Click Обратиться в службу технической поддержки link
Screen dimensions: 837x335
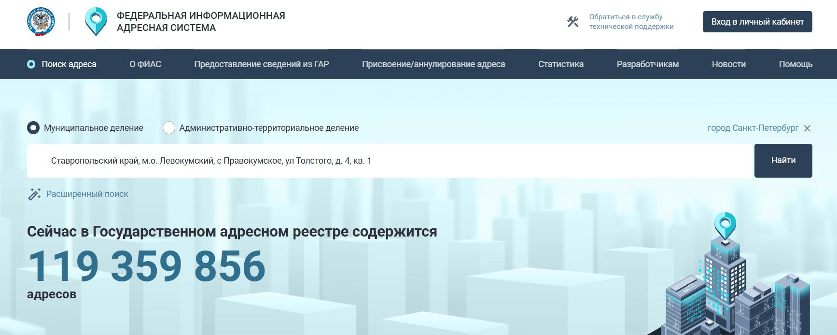pos(631,22)
